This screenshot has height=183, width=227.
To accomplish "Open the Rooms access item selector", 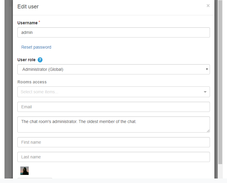I will tap(114, 92).
